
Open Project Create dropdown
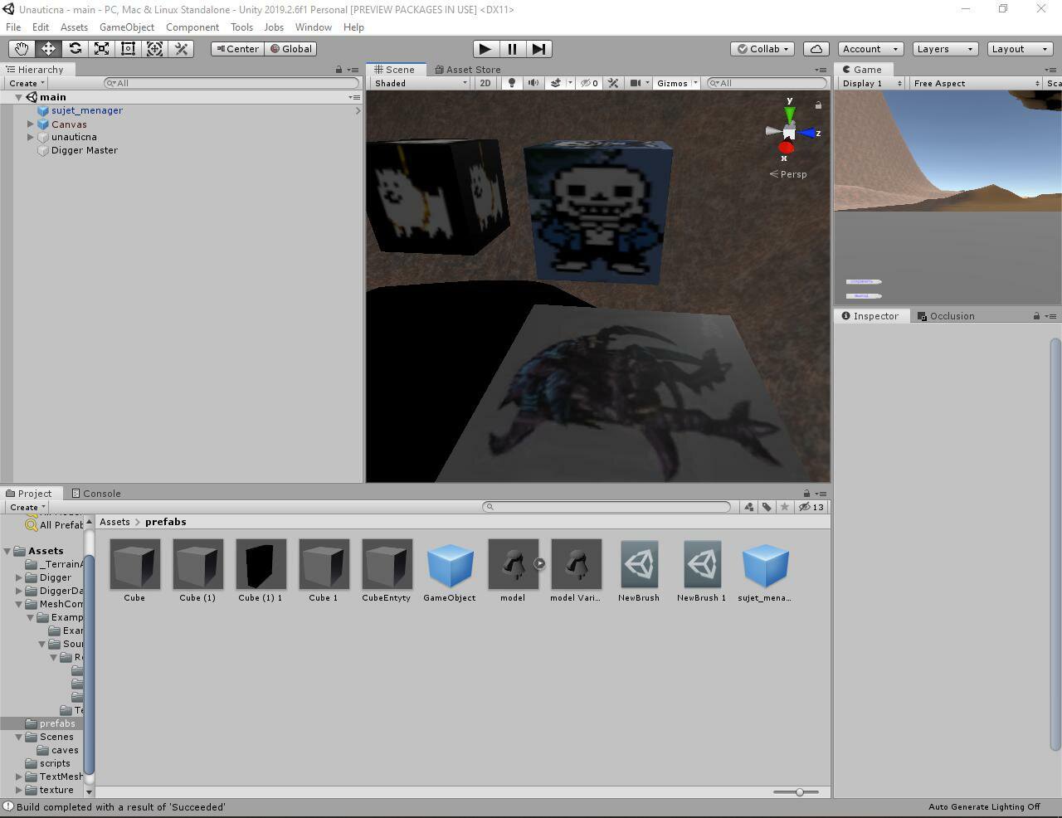(27, 507)
